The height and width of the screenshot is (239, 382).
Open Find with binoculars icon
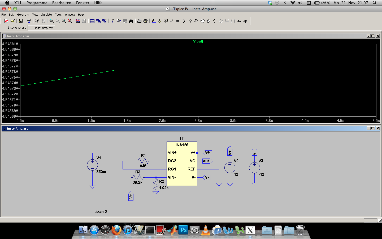tap(131, 21)
